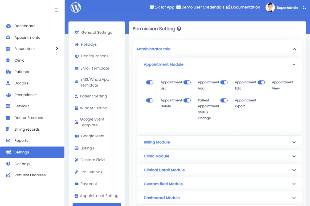Click the Reports chart icon
Viewport: 310px width, 206px height.
(x=8, y=140)
